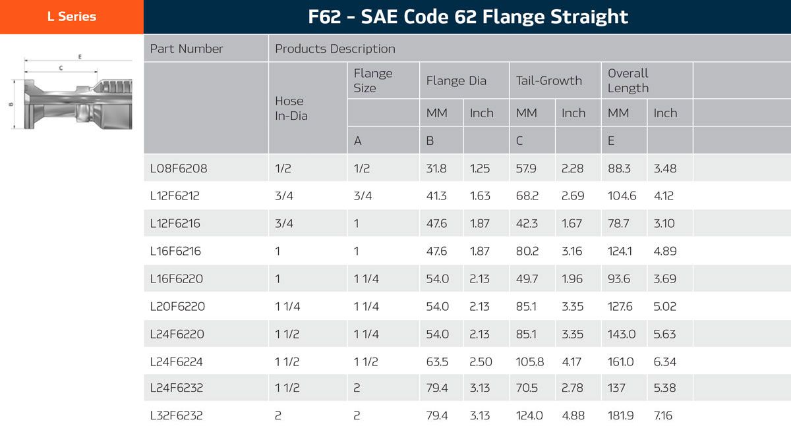This screenshot has height=426, width=791.
Task: Click the Part Number column header
Action: 187,49
